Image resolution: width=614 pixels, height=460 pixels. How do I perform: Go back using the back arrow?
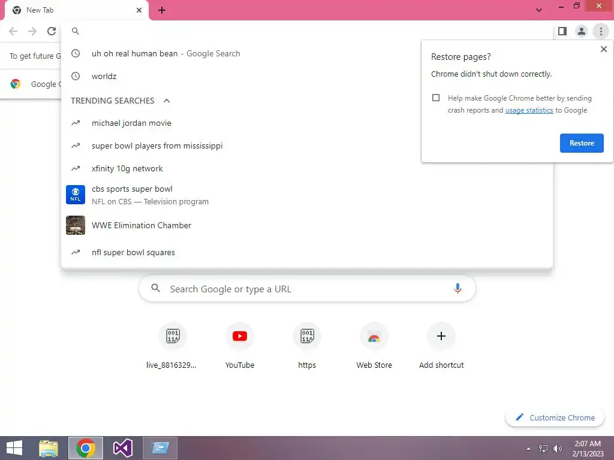coord(13,31)
